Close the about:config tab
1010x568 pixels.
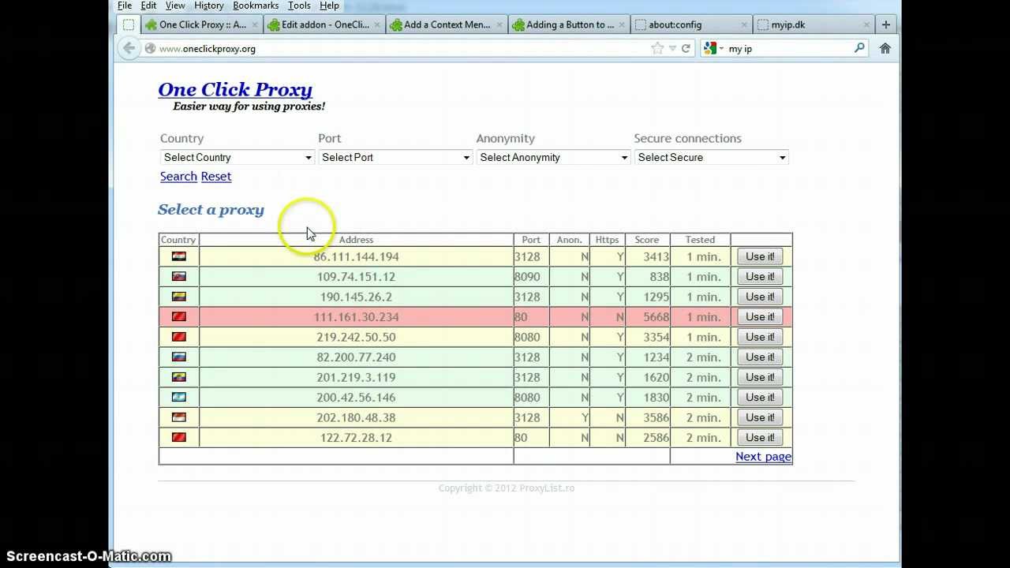point(743,24)
